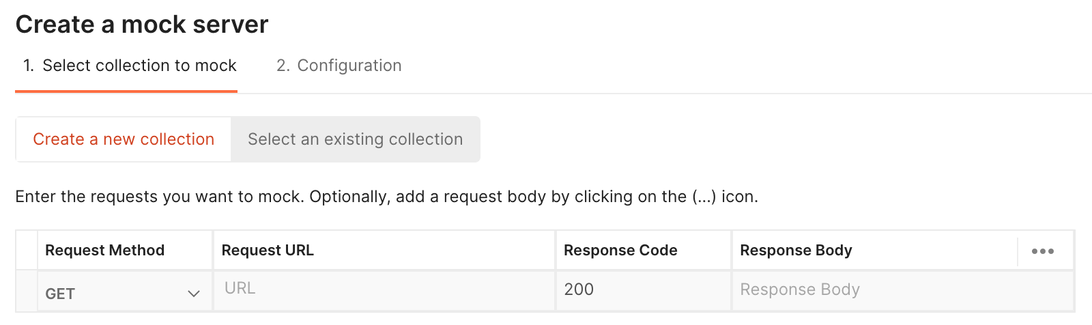Click the chevron arrow beside GET
This screenshot has width=1092, height=325.
point(194,294)
